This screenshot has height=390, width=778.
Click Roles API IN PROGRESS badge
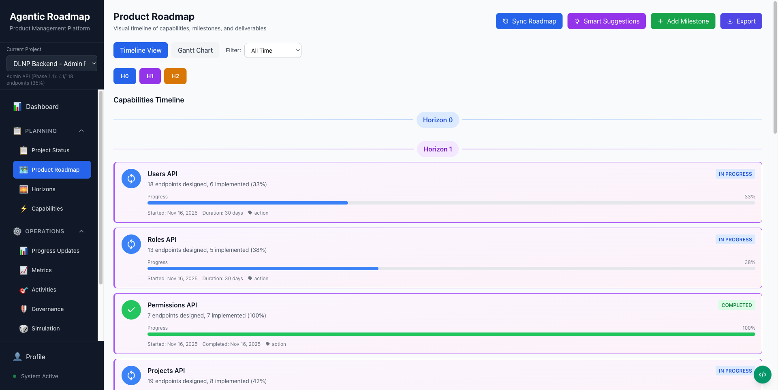[x=735, y=240]
